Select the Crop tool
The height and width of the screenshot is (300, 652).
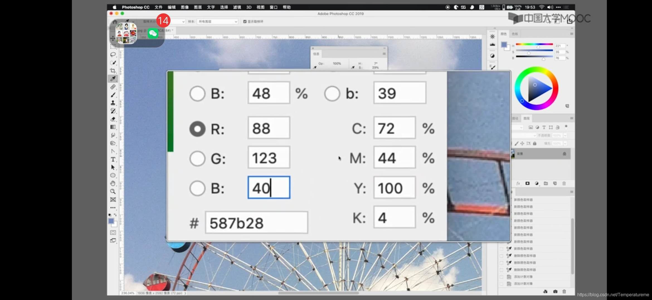click(x=113, y=71)
